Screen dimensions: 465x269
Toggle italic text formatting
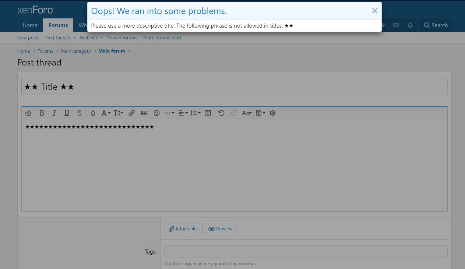coord(54,113)
